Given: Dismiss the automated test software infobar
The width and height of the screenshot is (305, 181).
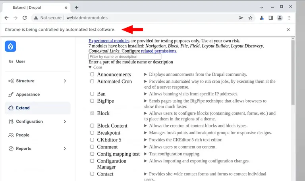Looking at the screenshot, I should (288, 29).
